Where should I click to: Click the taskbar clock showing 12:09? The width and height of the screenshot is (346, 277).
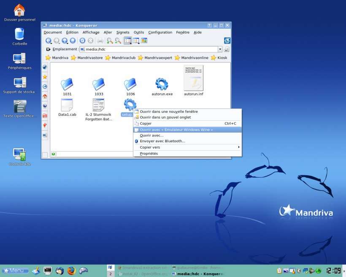tap(334, 271)
